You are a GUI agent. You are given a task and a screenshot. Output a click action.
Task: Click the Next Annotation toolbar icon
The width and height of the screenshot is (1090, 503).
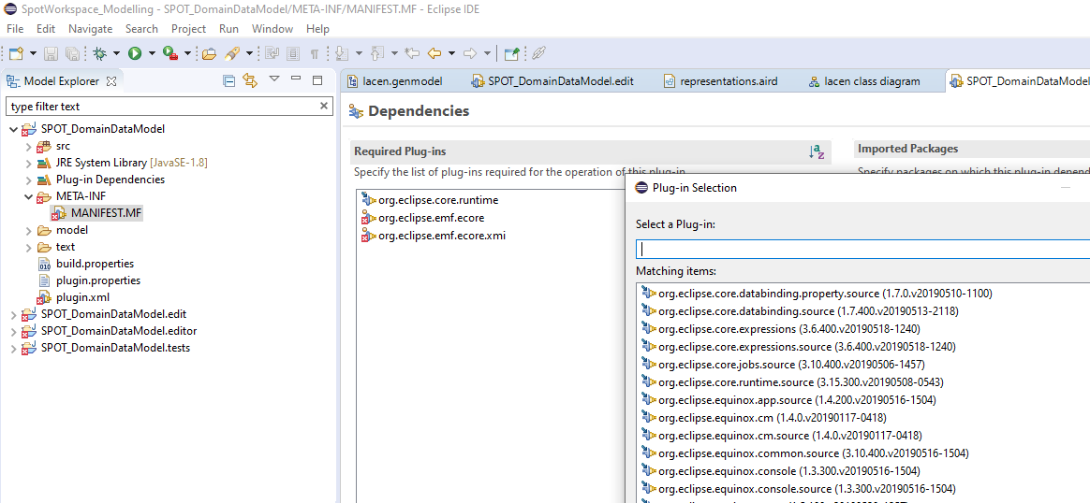pyautogui.click(x=341, y=53)
